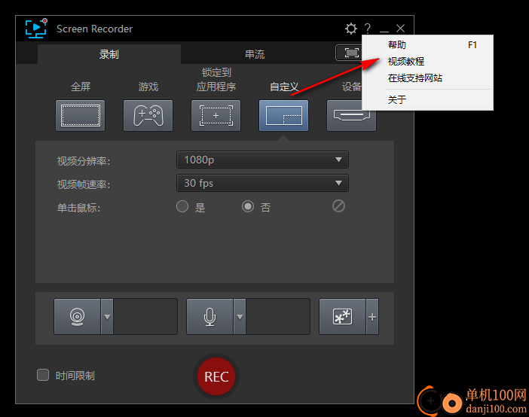Add overlay with the plus button

point(372,317)
